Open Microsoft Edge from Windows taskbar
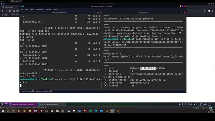This screenshot has height=121, width=215. tap(96, 111)
